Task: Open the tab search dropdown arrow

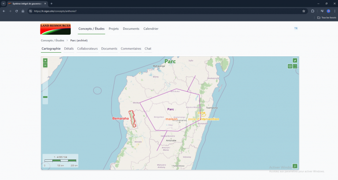Action: (x=4, y=4)
